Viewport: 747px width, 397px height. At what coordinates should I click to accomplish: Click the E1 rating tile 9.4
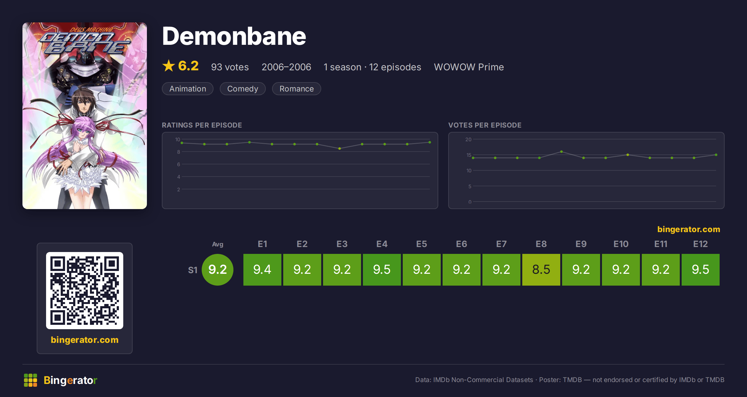262,270
